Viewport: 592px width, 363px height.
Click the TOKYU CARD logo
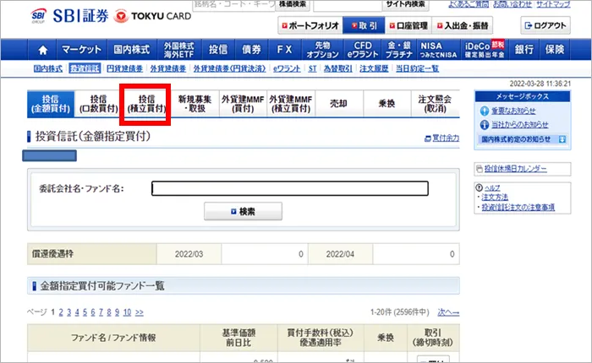pyautogui.click(x=153, y=16)
